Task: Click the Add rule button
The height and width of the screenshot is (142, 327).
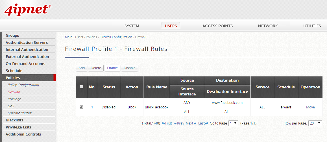Action: tap(82, 68)
